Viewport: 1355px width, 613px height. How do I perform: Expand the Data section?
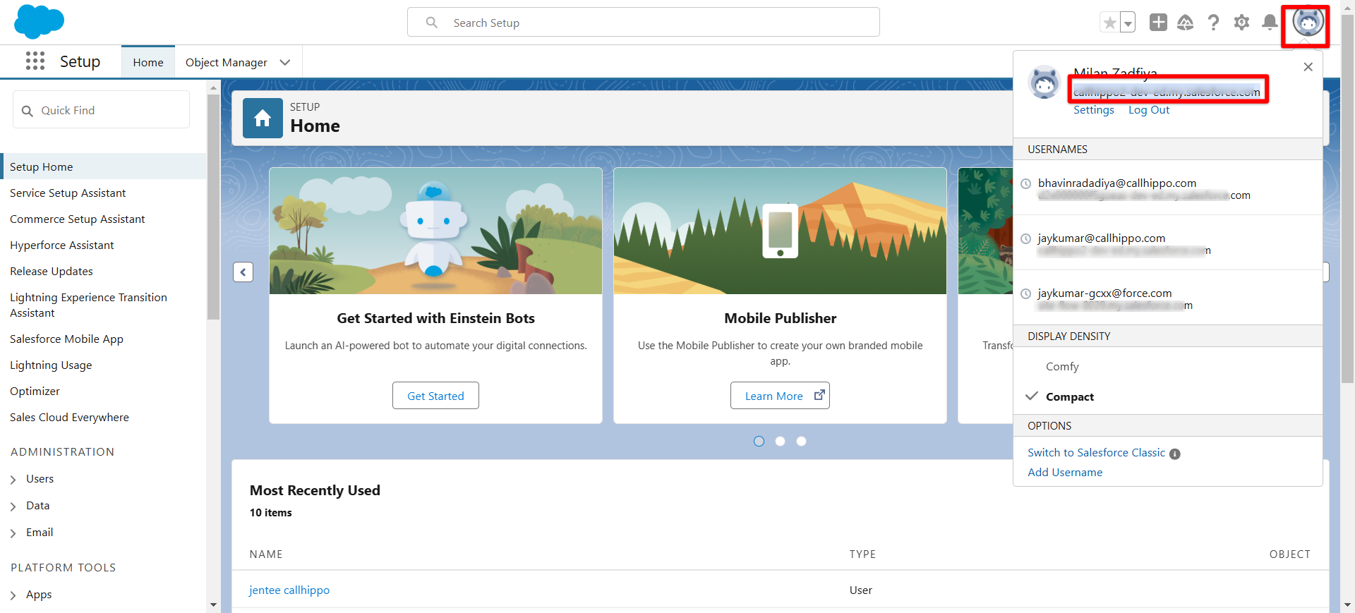pyautogui.click(x=13, y=506)
